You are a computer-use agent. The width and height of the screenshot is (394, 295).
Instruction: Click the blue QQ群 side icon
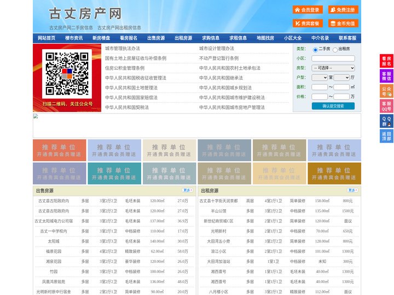coord(386,121)
